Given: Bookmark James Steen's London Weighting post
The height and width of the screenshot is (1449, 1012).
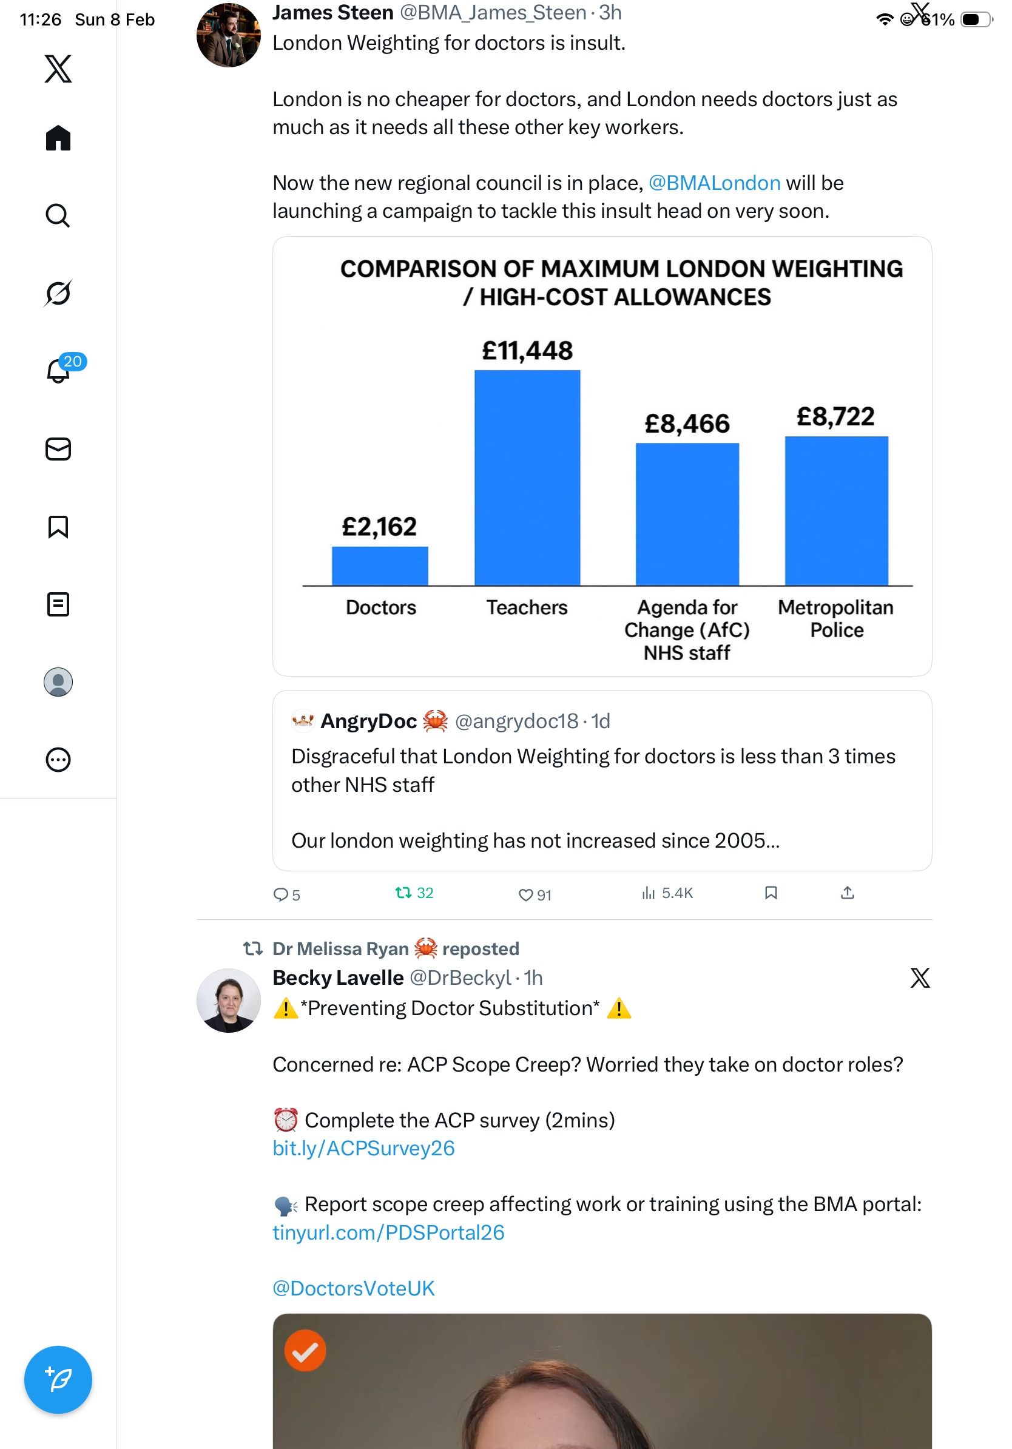Looking at the screenshot, I should 771,893.
